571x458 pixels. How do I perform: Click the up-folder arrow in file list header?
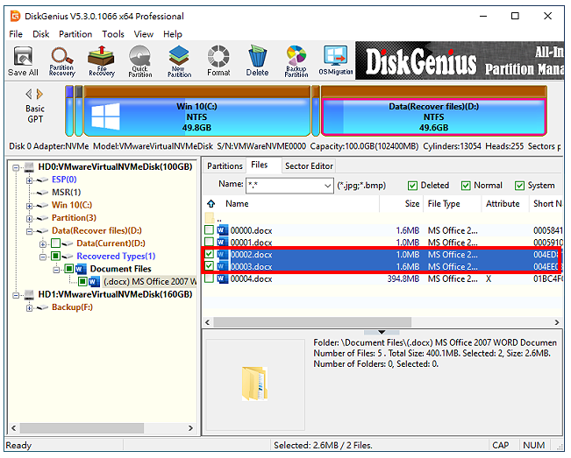211,203
